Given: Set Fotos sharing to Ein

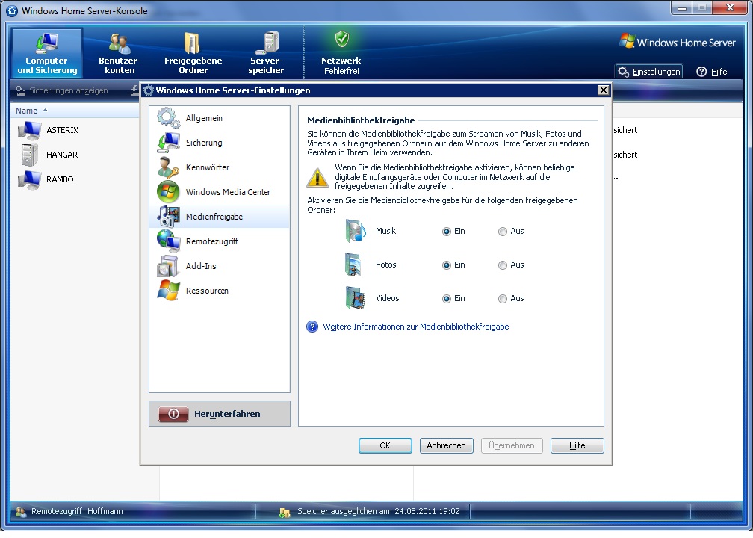Looking at the screenshot, I should (447, 265).
